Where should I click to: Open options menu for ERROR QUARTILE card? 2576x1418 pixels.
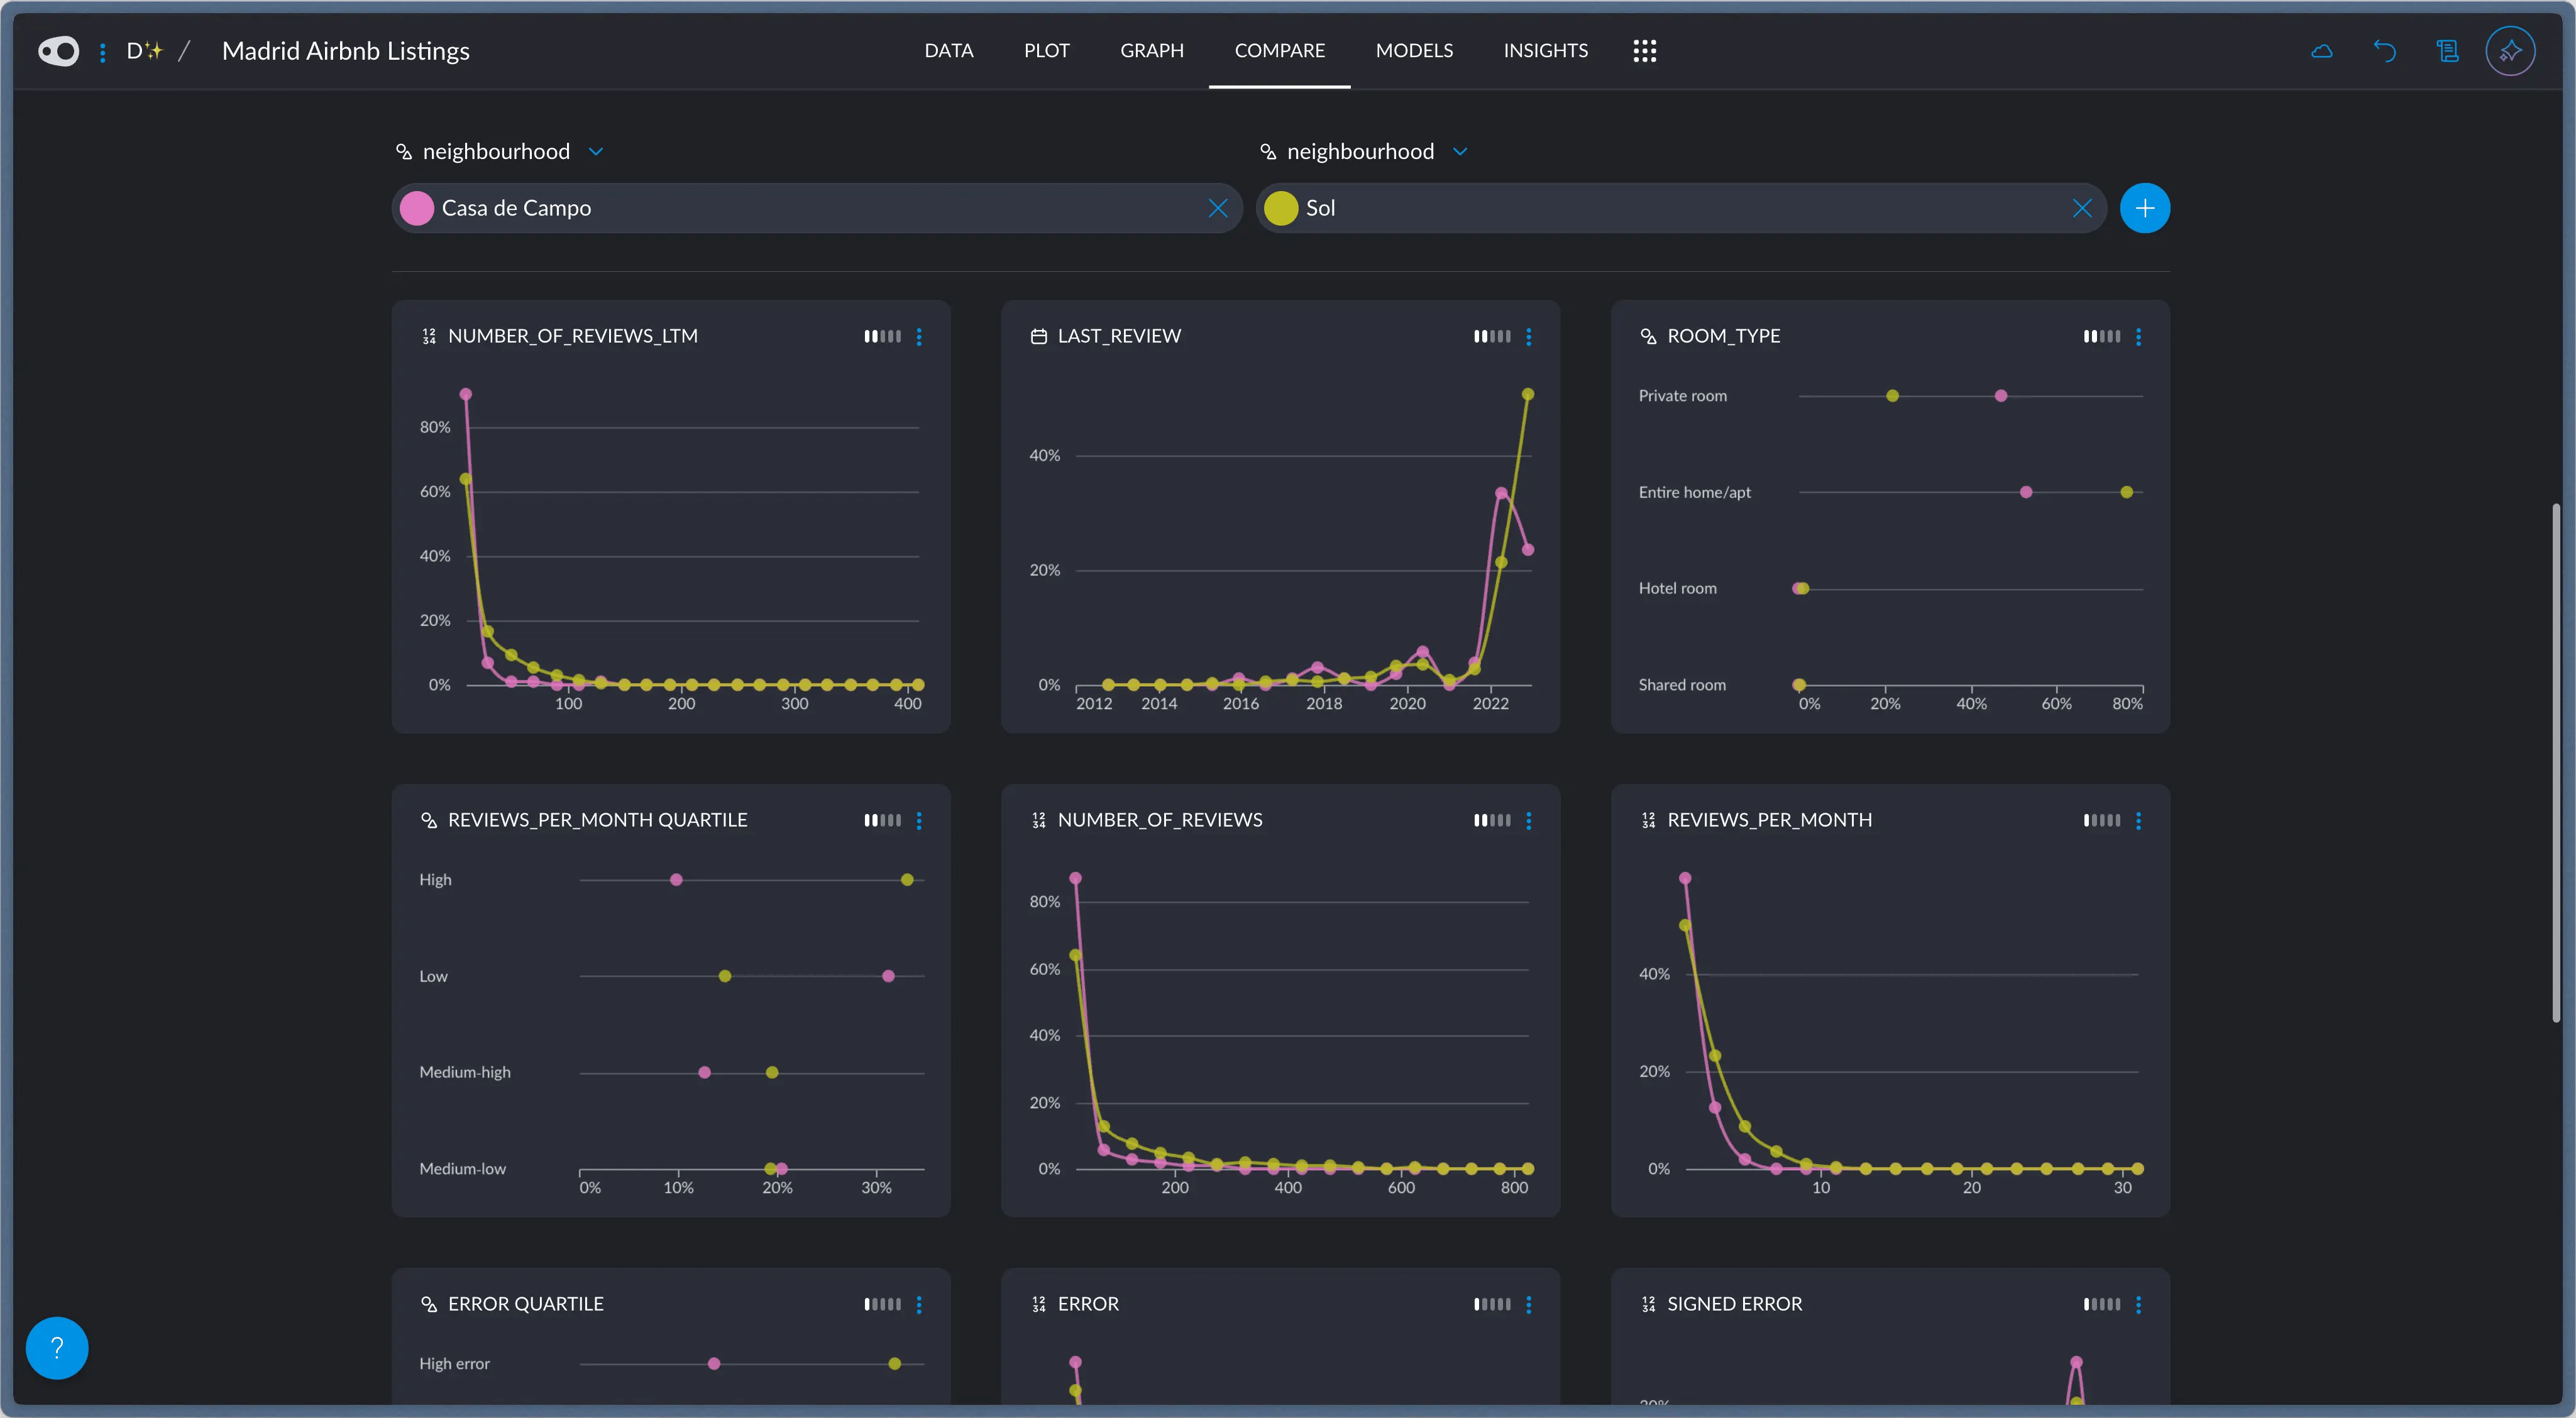click(x=919, y=1305)
